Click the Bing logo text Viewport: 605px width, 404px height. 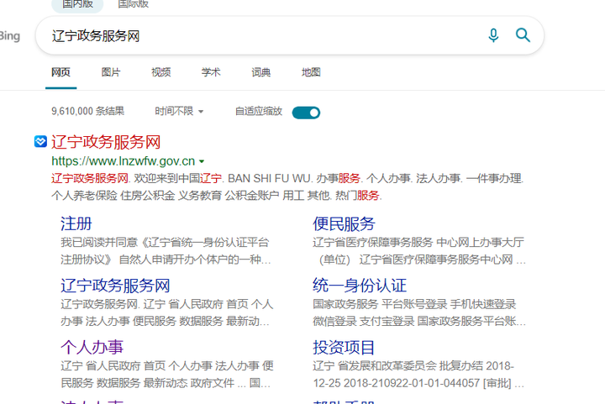(x=10, y=36)
